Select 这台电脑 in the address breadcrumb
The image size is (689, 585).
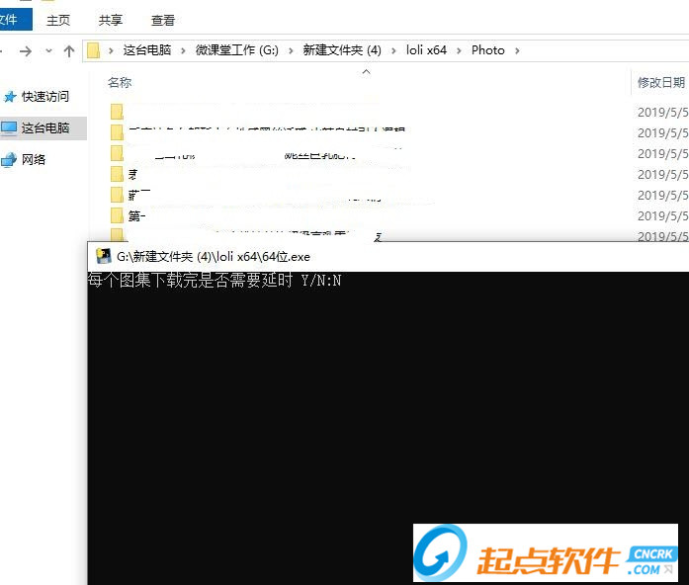(146, 50)
